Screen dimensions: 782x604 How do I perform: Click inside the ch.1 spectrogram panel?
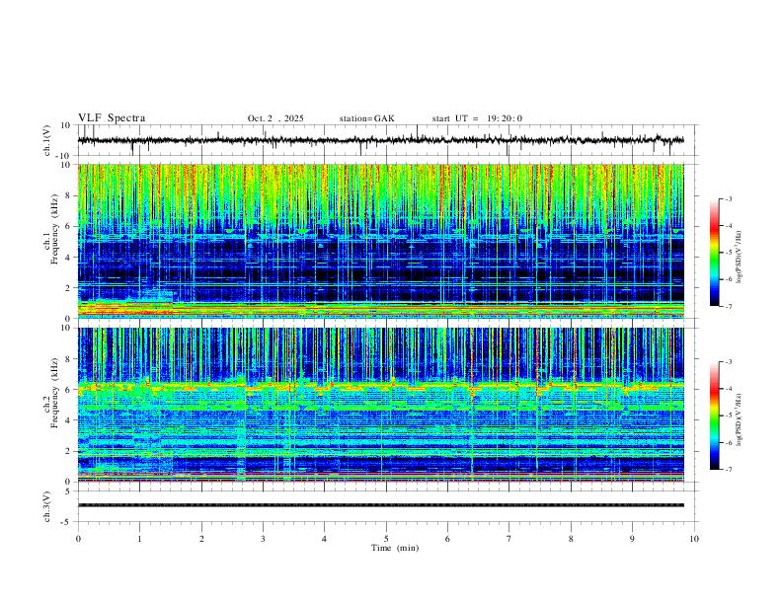380,241
